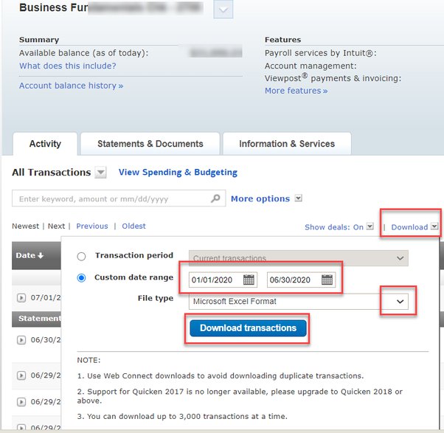Open the View Spending & Budgeting link

(178, 172)
